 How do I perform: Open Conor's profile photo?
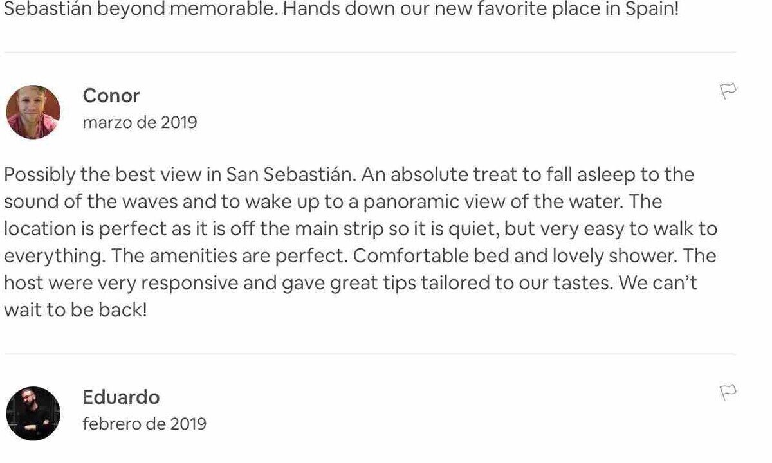(33, 112)
